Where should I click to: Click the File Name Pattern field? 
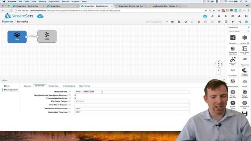point(132,101)
